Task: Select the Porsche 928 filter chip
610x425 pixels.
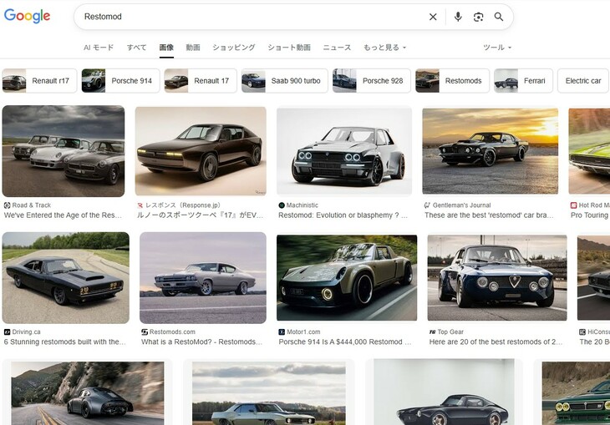Action: [372, 81]
